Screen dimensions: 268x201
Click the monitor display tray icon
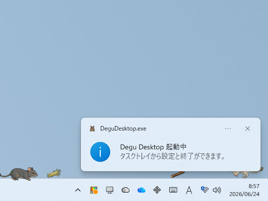(110, 190)
